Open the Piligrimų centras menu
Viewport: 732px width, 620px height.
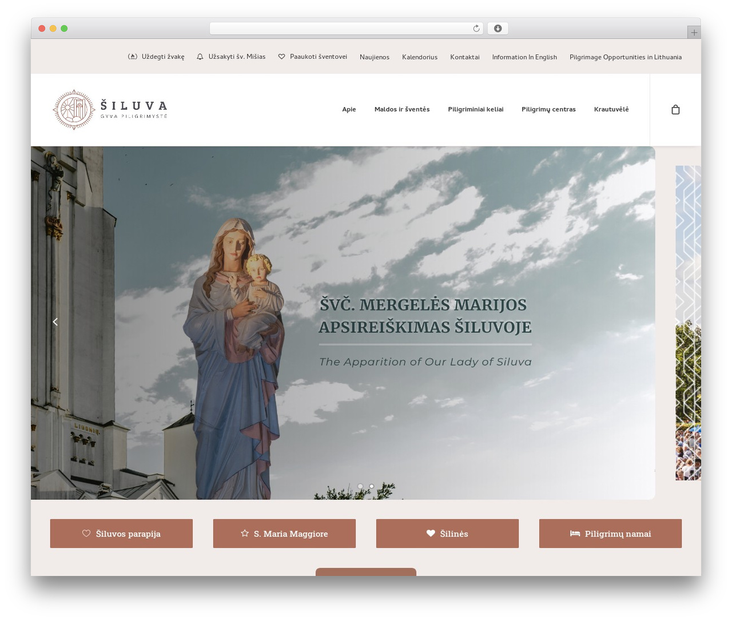548,109
